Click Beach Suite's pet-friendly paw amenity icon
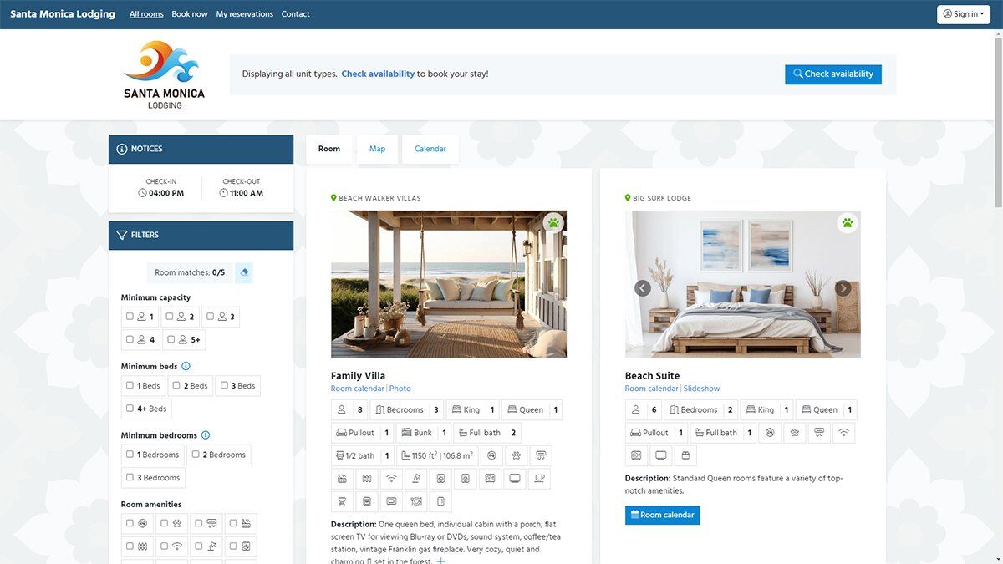The height and width of the screenshot is (564, 1003). [x=794, y=433]
